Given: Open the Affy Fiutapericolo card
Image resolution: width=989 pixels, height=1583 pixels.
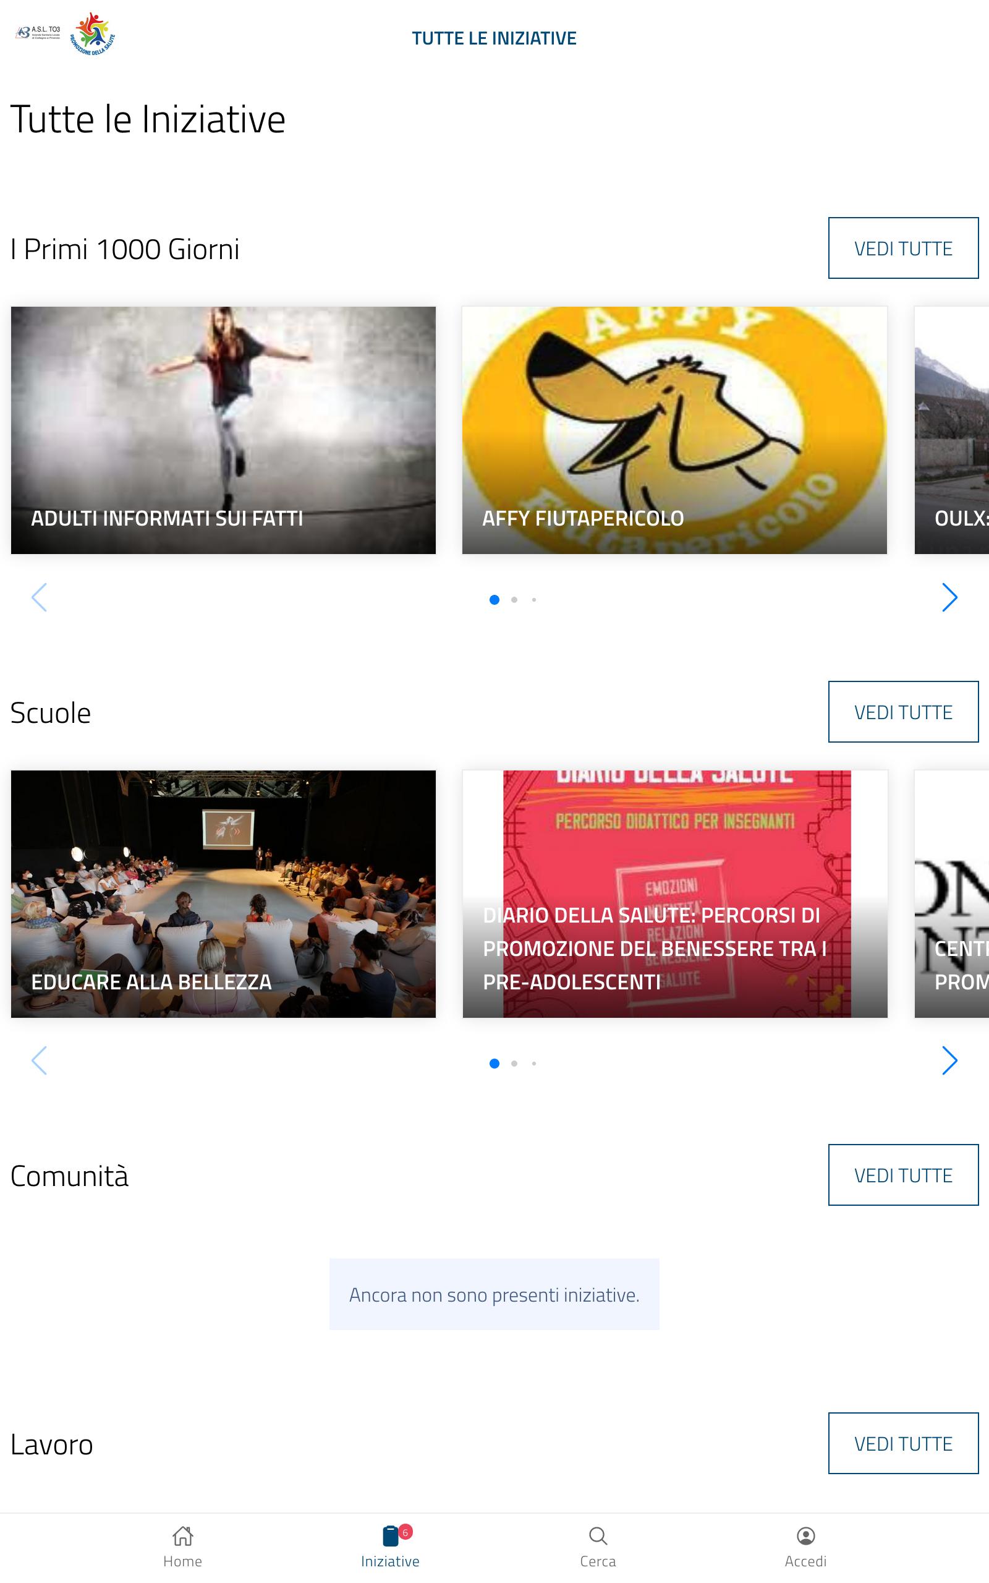Looking at the screenshot, I should [x=674, y=430].
